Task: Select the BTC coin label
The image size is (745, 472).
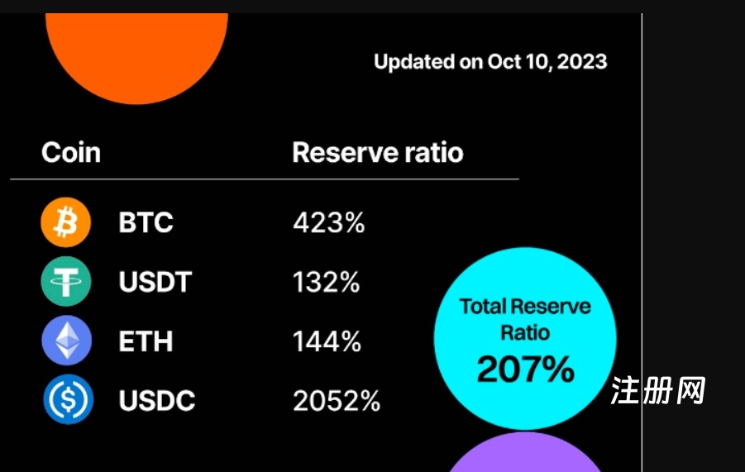Action: point(146,223)
